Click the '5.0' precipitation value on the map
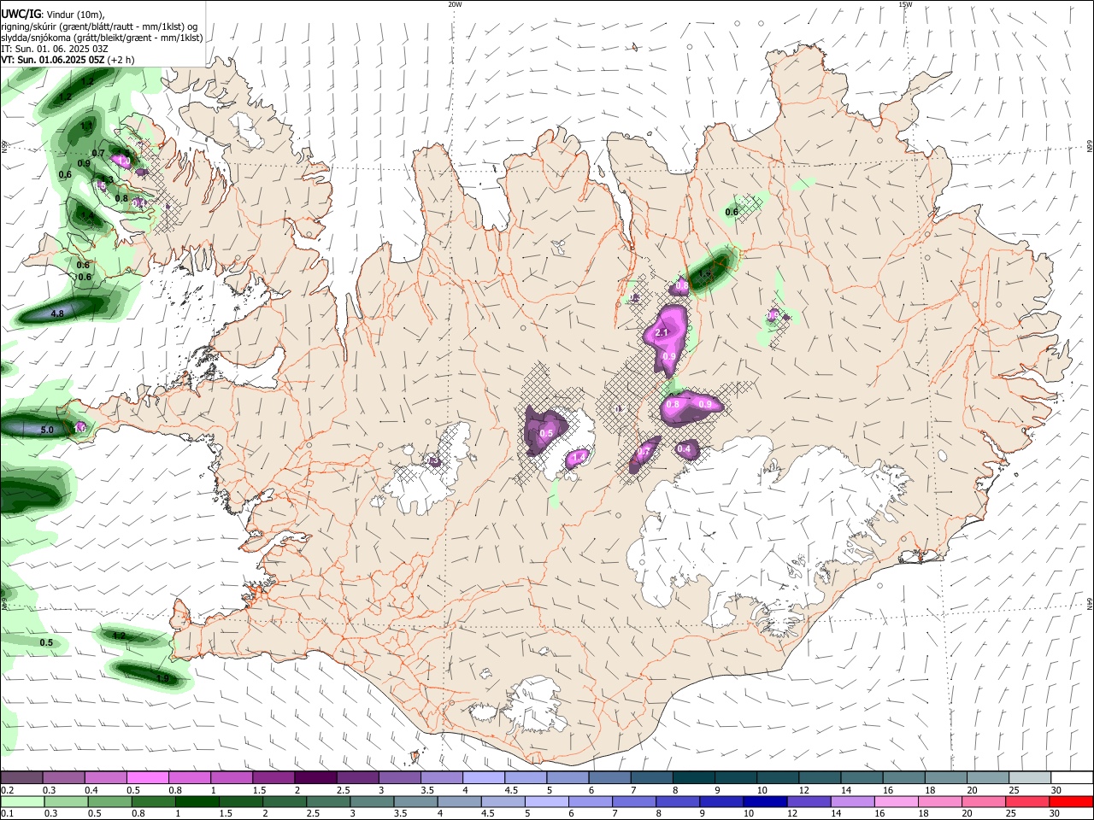The width and height of the screenshot is (1094, 820). point(46,430)
